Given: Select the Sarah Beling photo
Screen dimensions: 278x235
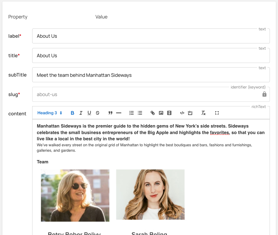Looking at the screenshot, I should coord(150,195).
